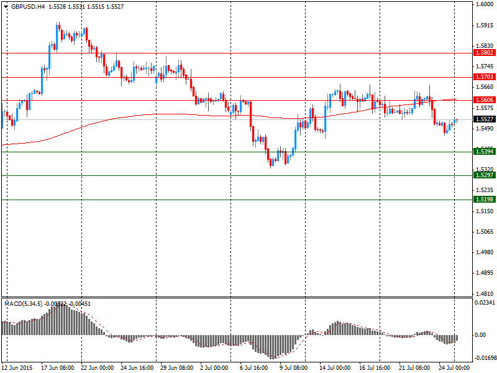
Task: Click the 16 Jul 16:00 time label
Action: tap(375, 368)
